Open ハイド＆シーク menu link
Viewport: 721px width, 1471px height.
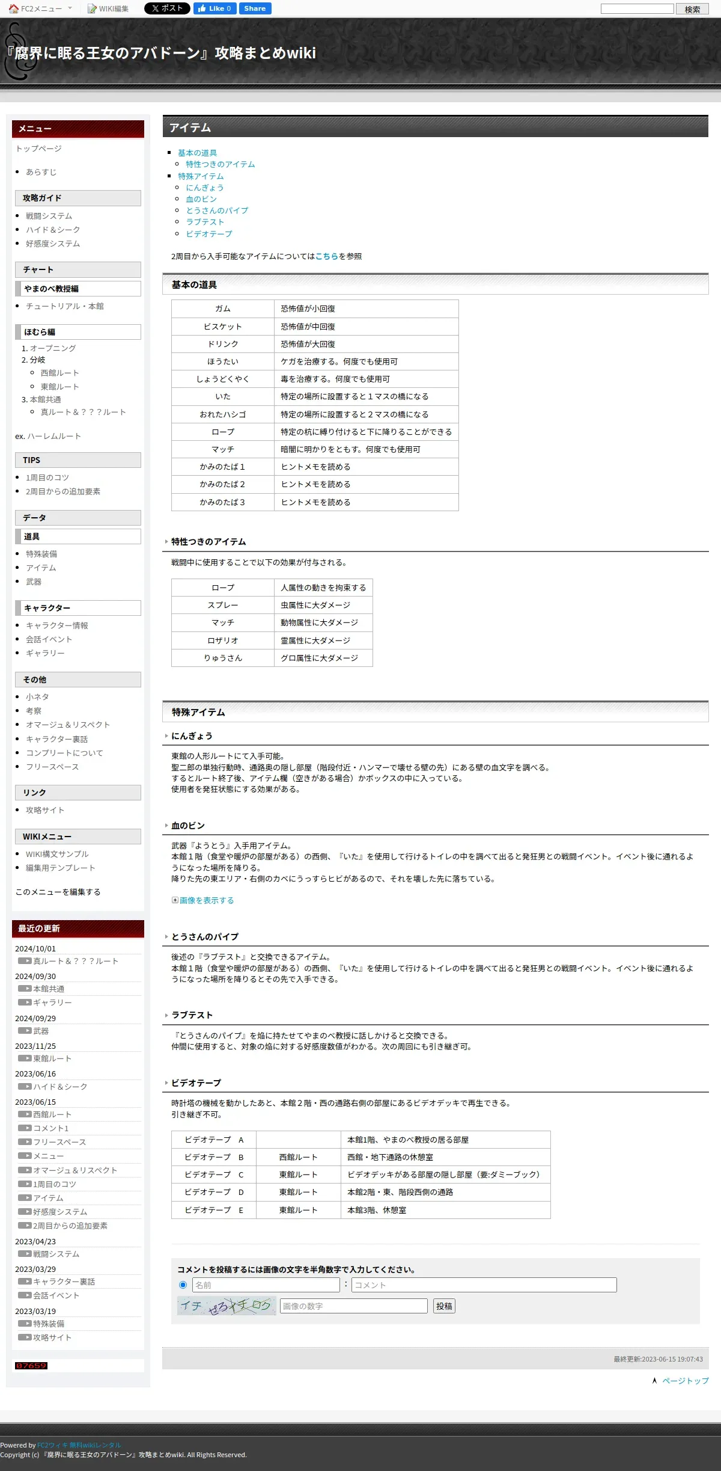53,230
